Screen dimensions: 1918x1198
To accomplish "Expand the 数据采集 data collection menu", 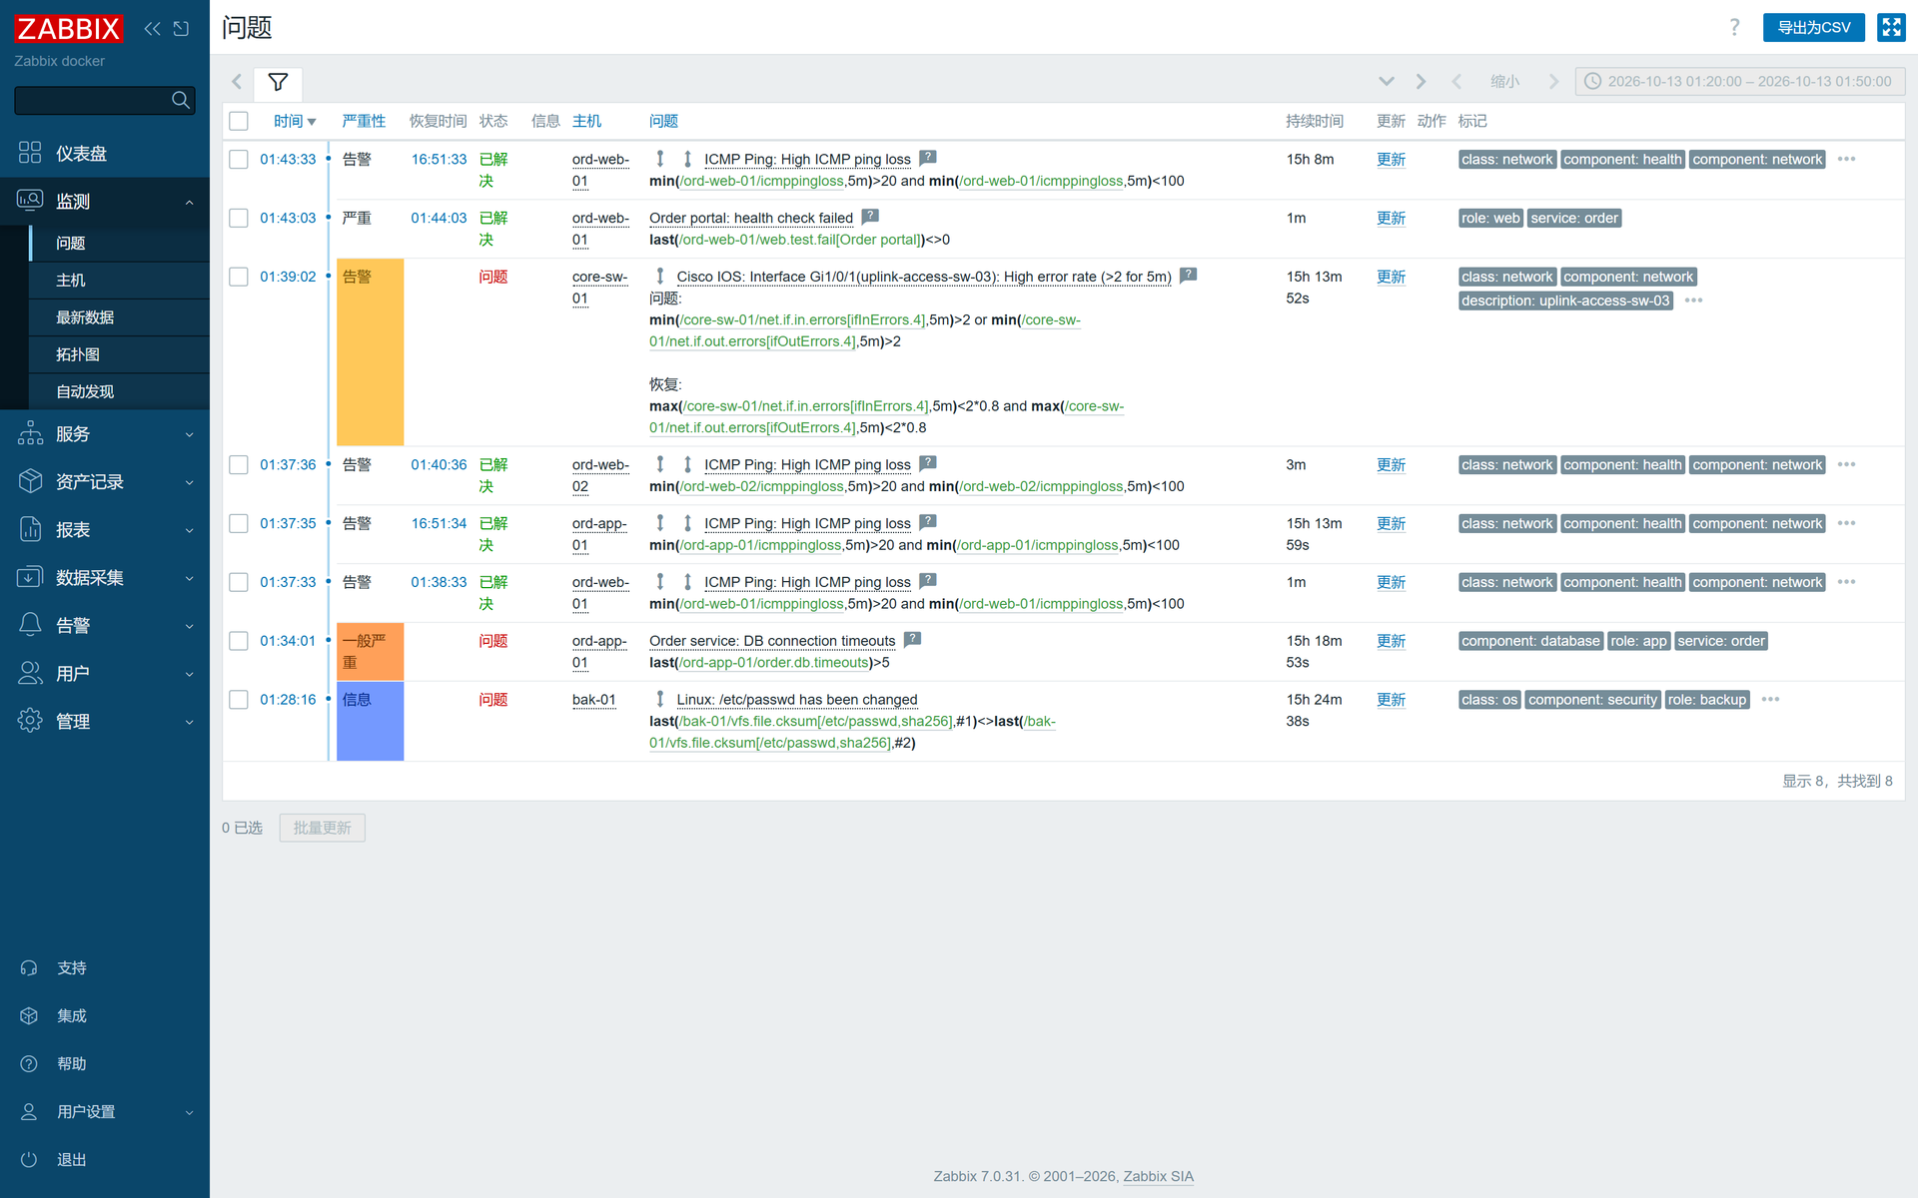I will 105,578.
